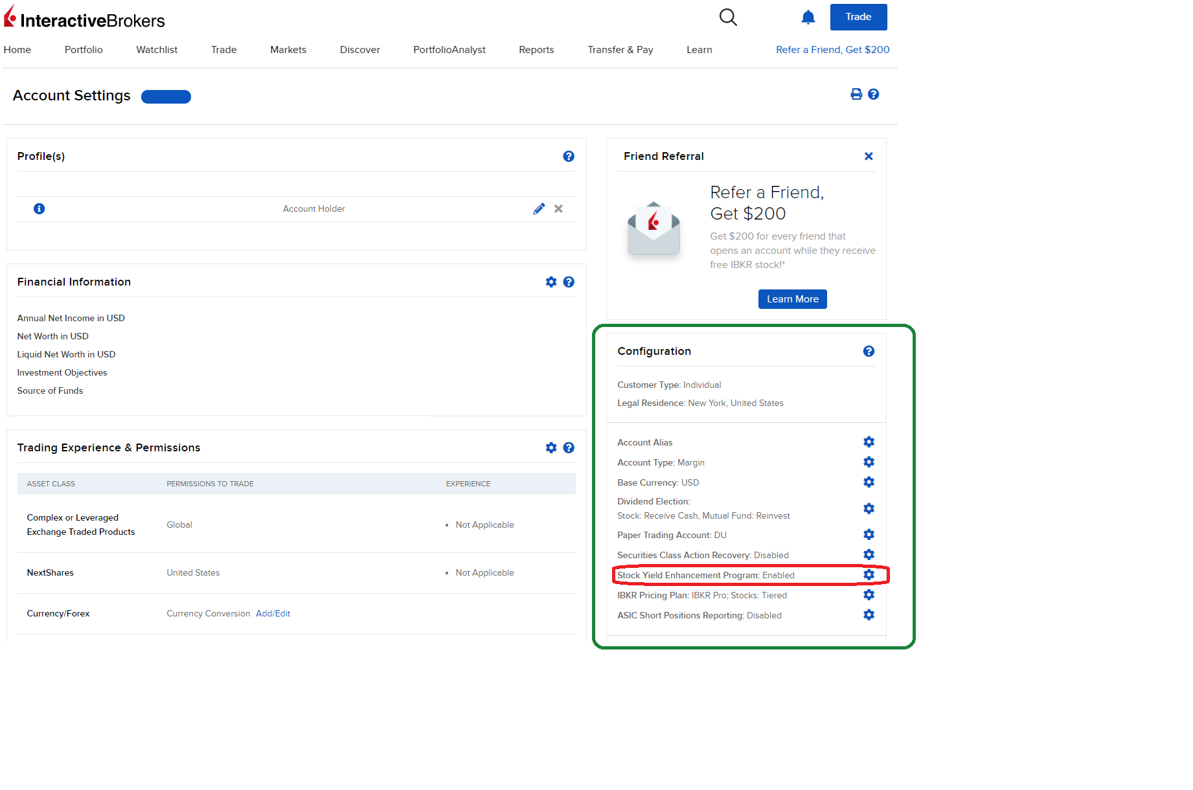Print the Account Settings page
Viewport: 1193px width, 790px height.
click(856, 94)
